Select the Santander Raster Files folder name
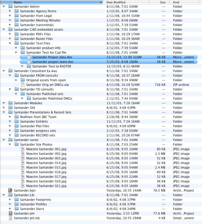This screenshot has width=202, height=224. [x=36, y=39]
